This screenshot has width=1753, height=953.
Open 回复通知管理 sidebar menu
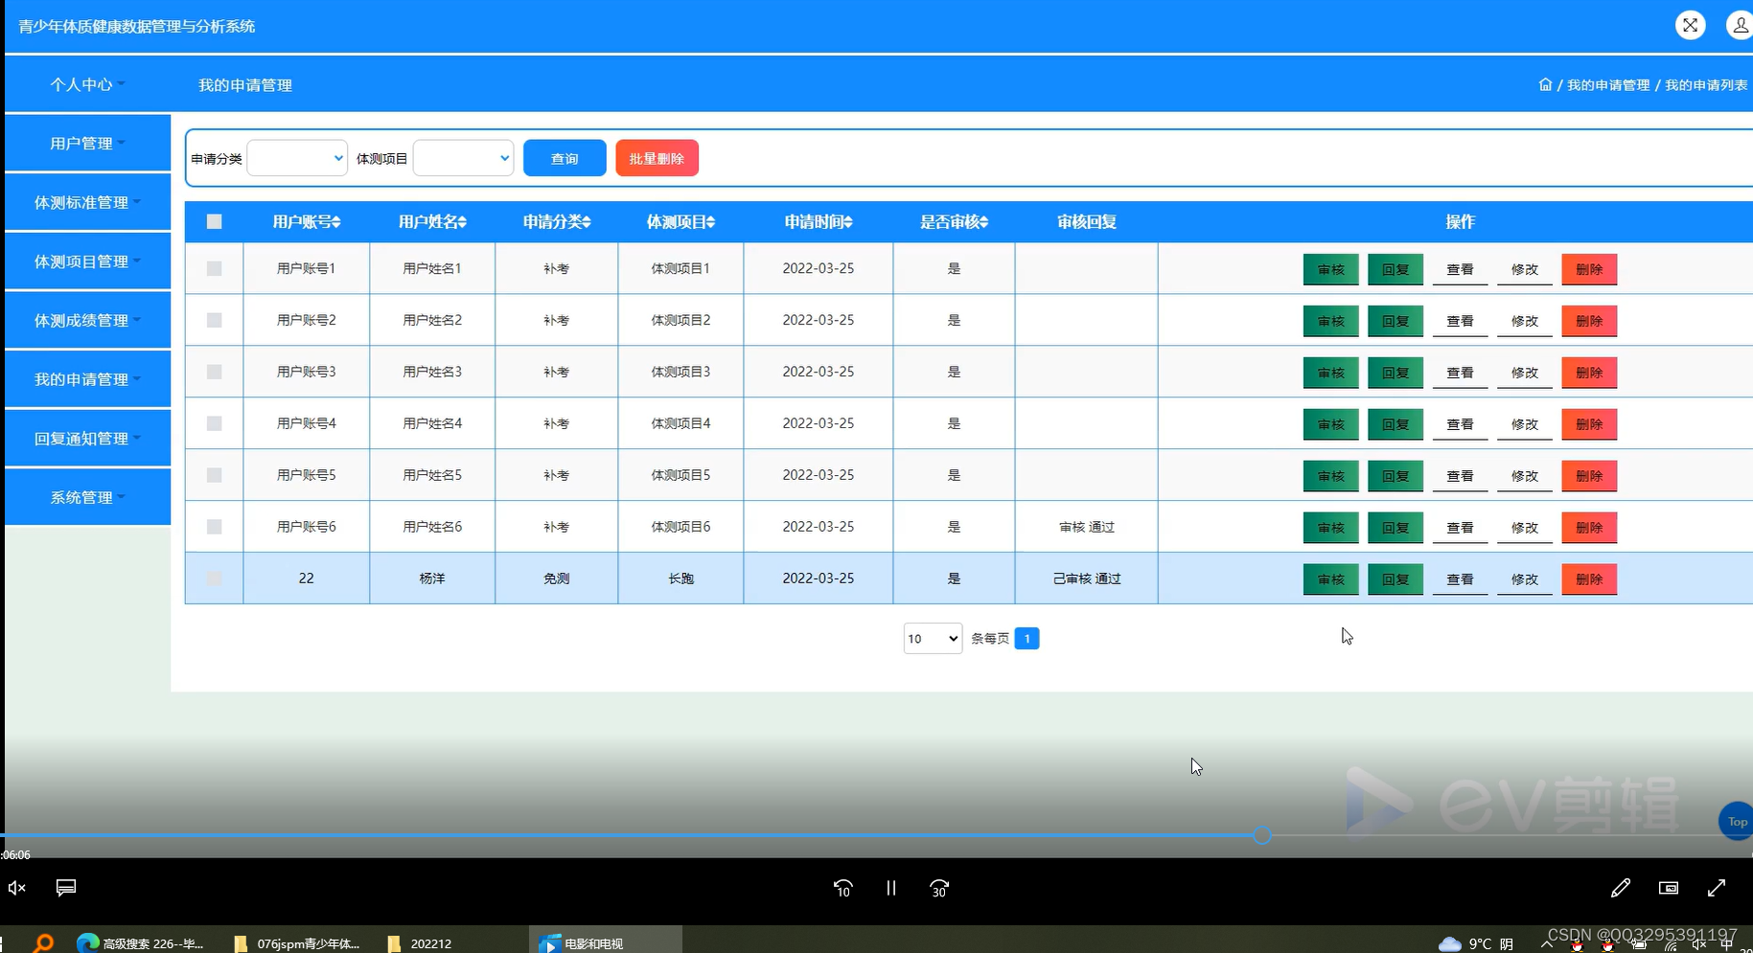coord(87,439)
